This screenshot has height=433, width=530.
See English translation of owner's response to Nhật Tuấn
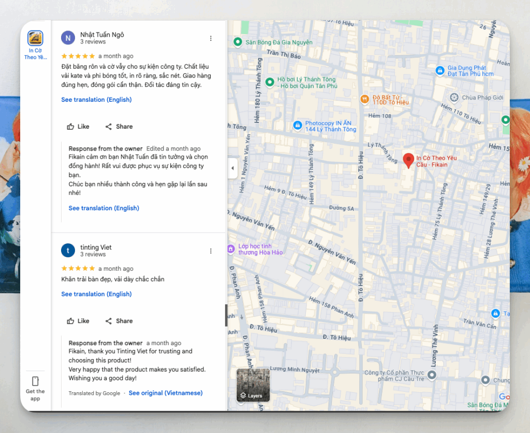104,208
